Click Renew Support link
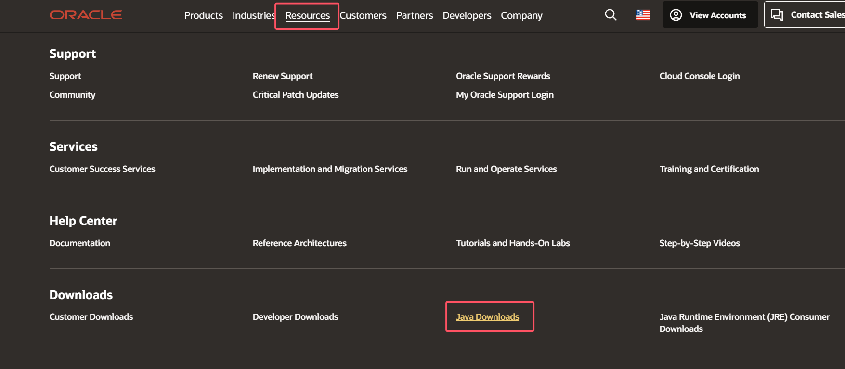This screenshot has height=369, width=845. coord(283,76)
